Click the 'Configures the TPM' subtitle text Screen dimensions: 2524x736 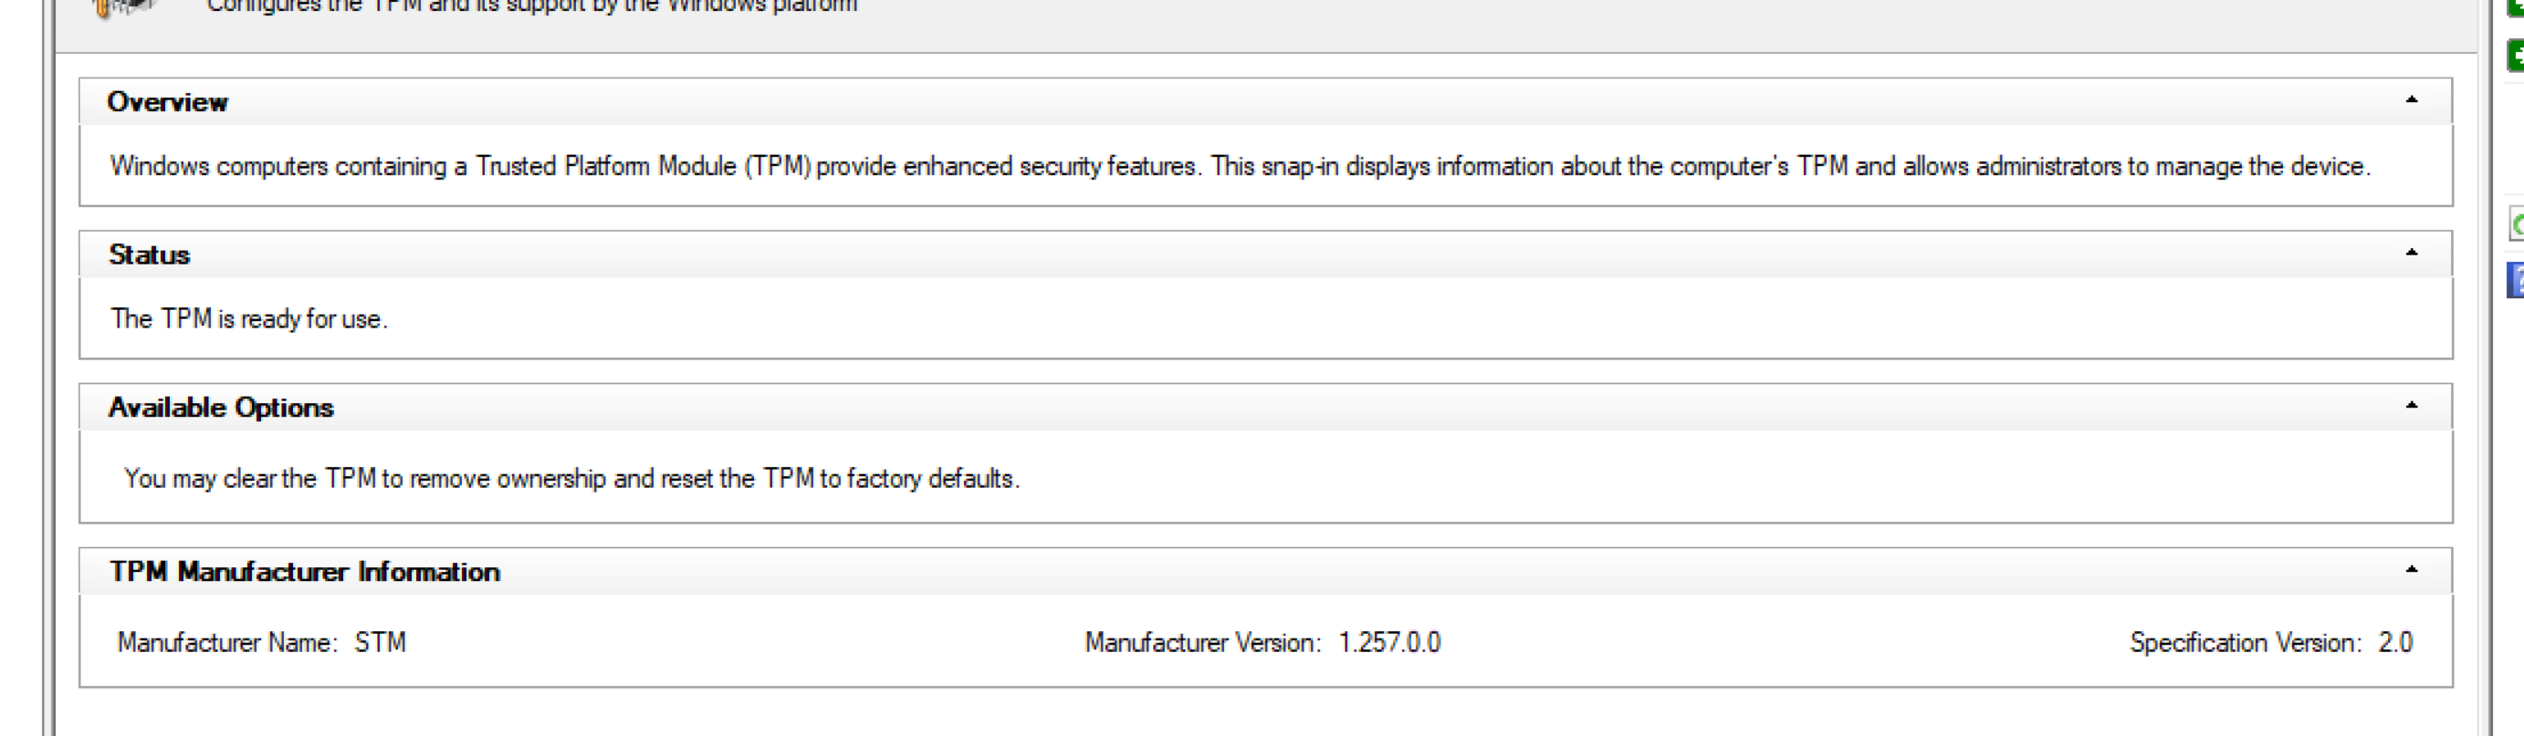[532, 5]
